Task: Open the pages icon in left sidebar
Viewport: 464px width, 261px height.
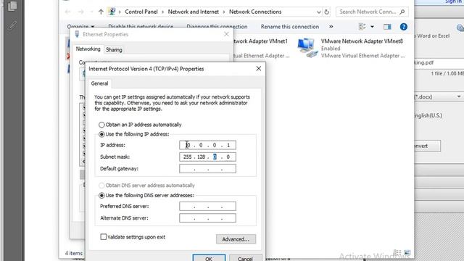Action: tap(12, 6)
